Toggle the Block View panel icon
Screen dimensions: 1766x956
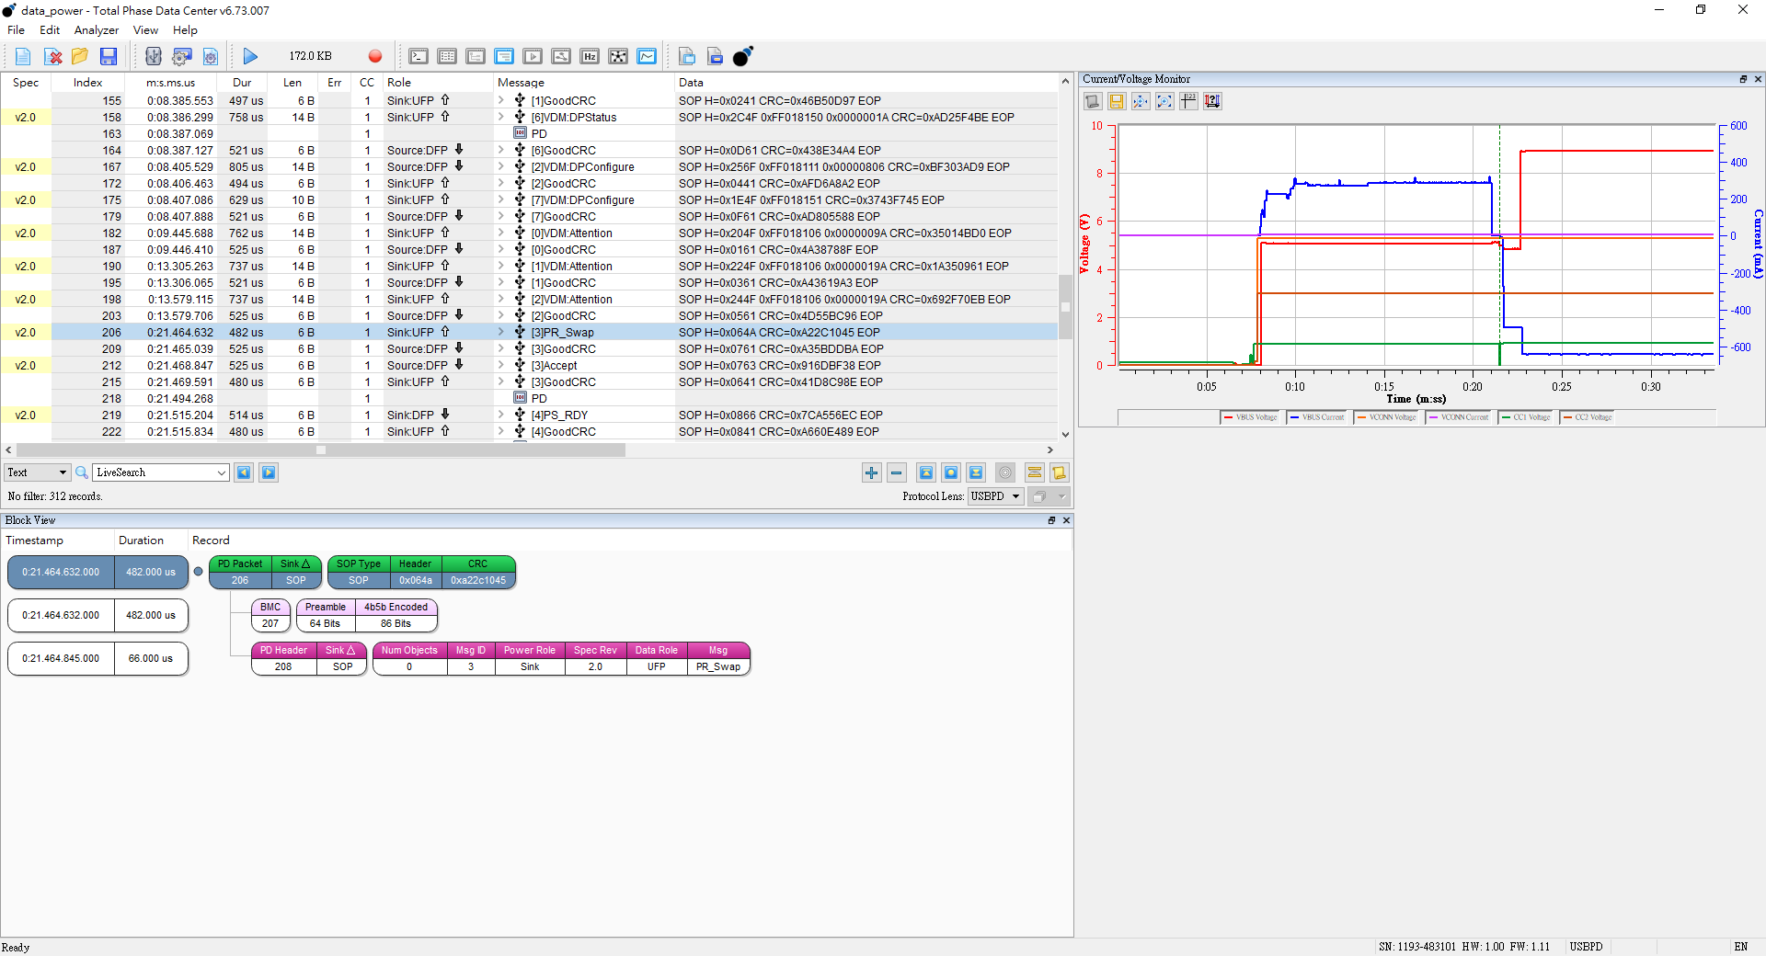click(504, 57)
